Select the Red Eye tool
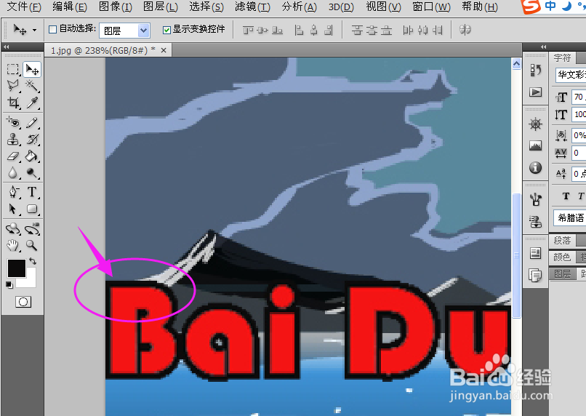Image resolution: width=586 pixels, height=416 pixels. click(x=13, y=122)
